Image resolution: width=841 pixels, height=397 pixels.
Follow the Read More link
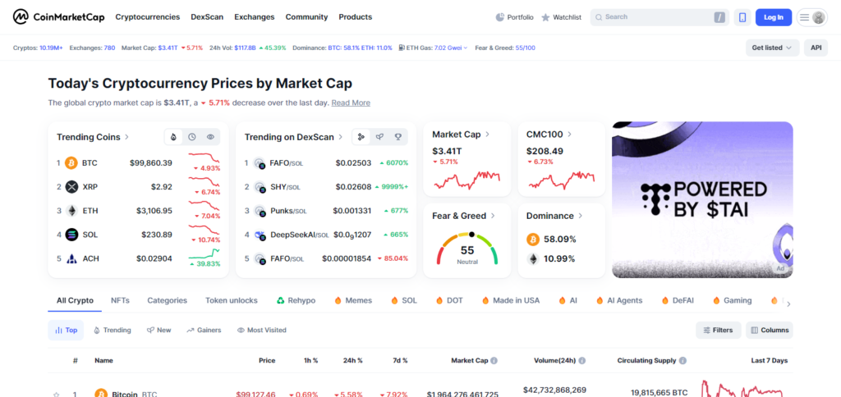351,103
